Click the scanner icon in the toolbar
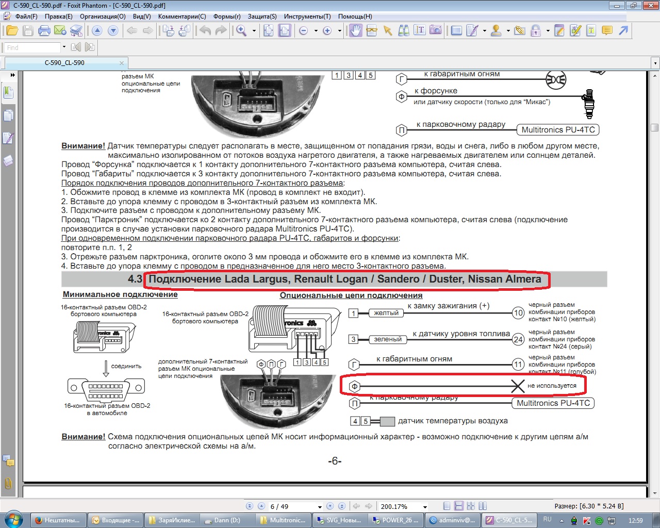Viewport: 660px width, 528px height. (76, 31)
